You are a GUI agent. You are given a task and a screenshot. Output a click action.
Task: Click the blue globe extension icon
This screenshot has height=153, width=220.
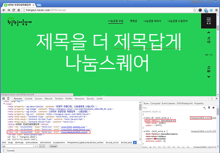(206, 10)
